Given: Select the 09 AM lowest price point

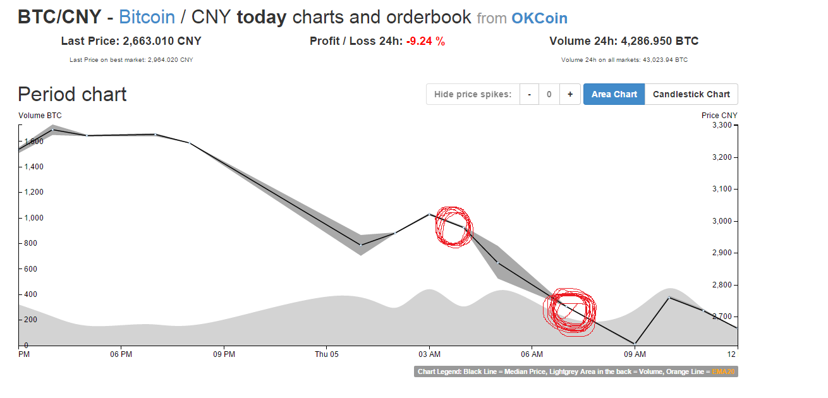Looking at the screenshot, I should pyautogui.click(x=634, y=344).
